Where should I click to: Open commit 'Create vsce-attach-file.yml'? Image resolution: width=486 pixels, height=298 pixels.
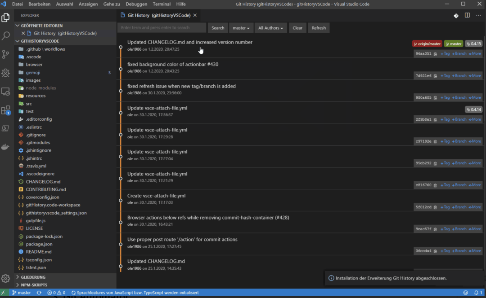click(156, 196)
